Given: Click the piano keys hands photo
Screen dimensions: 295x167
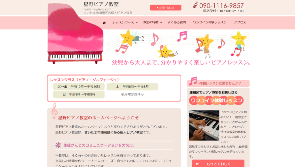Looking at the screenshot, I should tap(204, 125).
